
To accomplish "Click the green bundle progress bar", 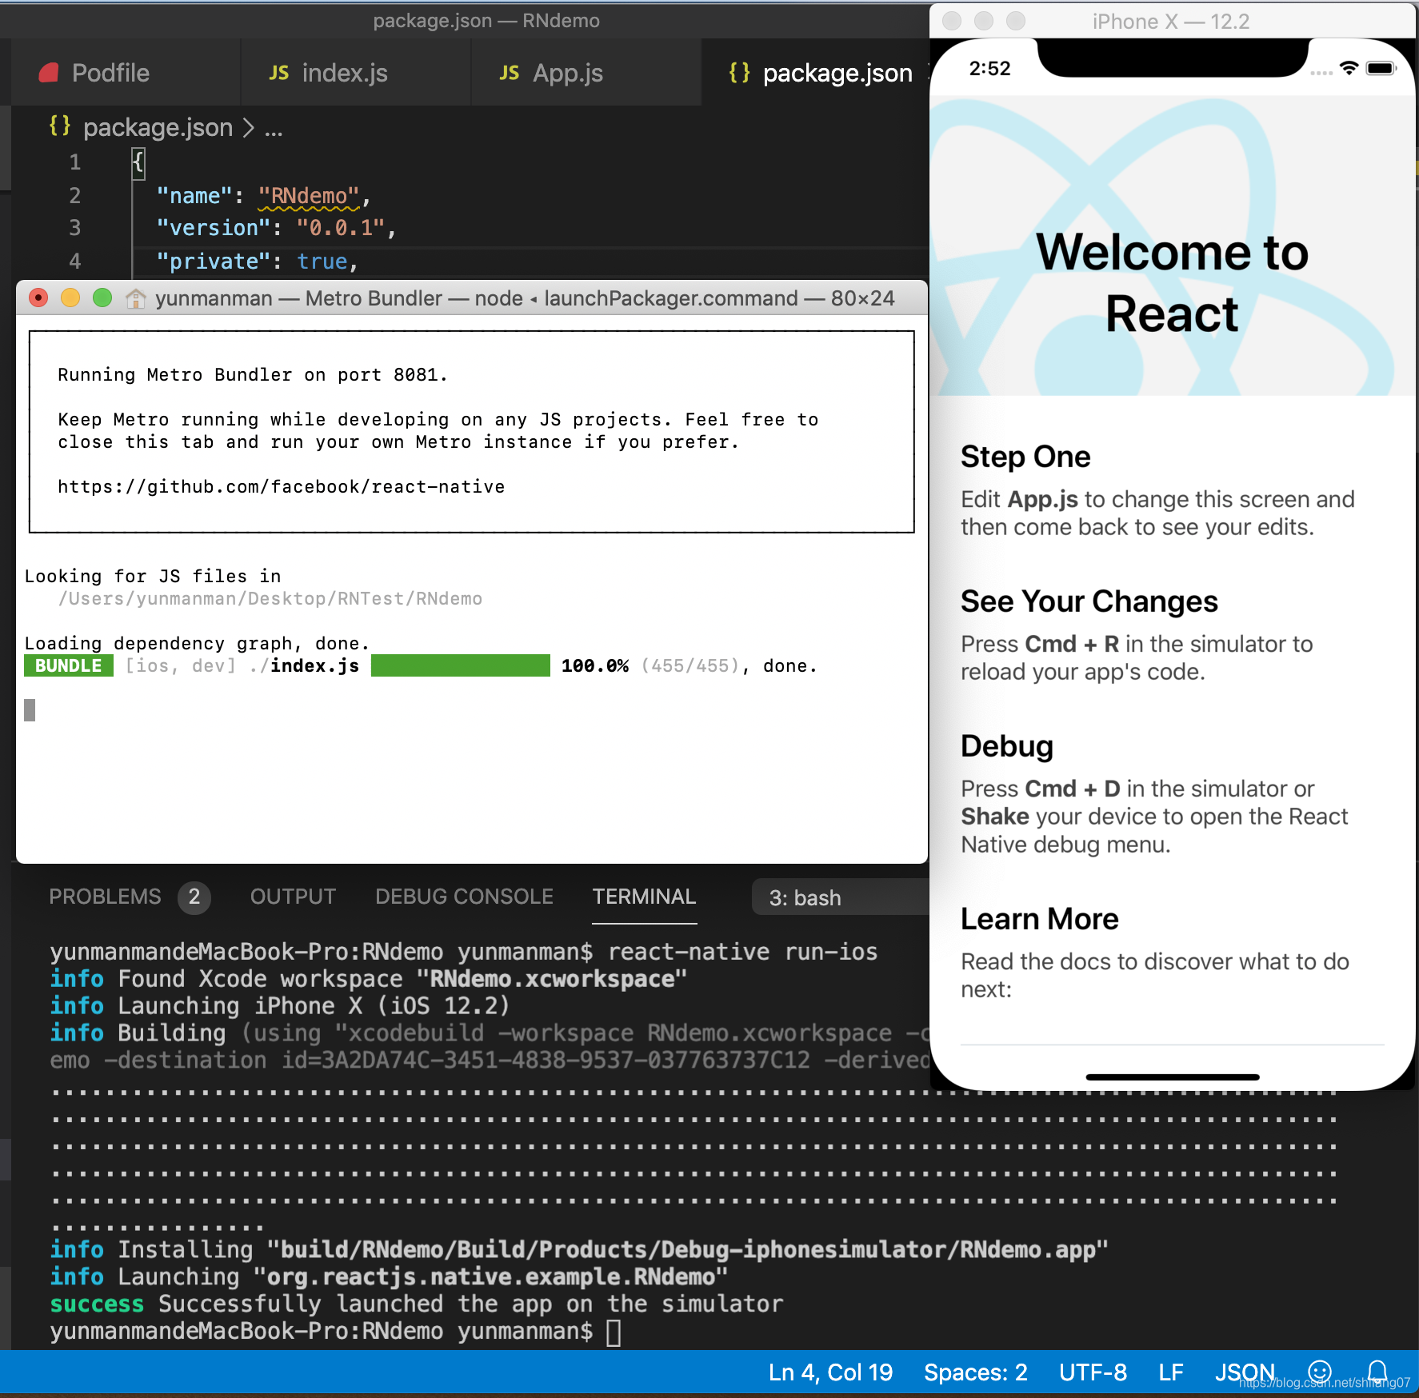I will coord(460,665).
